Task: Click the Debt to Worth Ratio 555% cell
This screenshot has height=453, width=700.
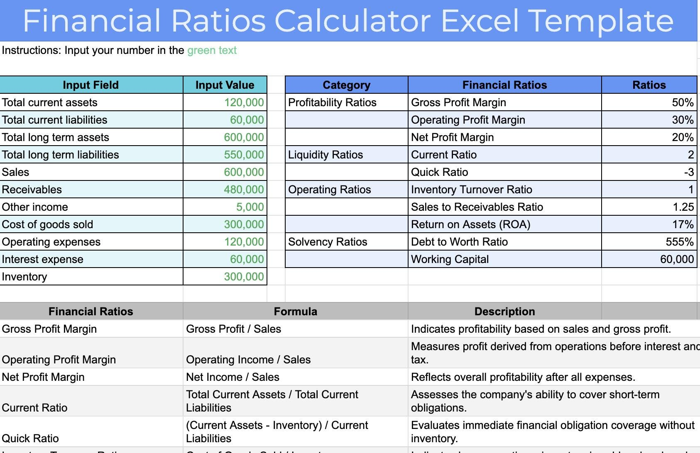Action: tap(679, 242)
